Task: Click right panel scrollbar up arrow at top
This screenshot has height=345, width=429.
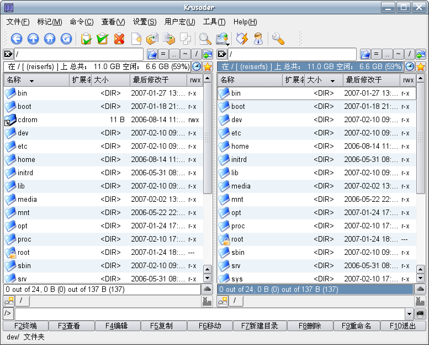Action: pyautogui.click(x=421, y=80)
